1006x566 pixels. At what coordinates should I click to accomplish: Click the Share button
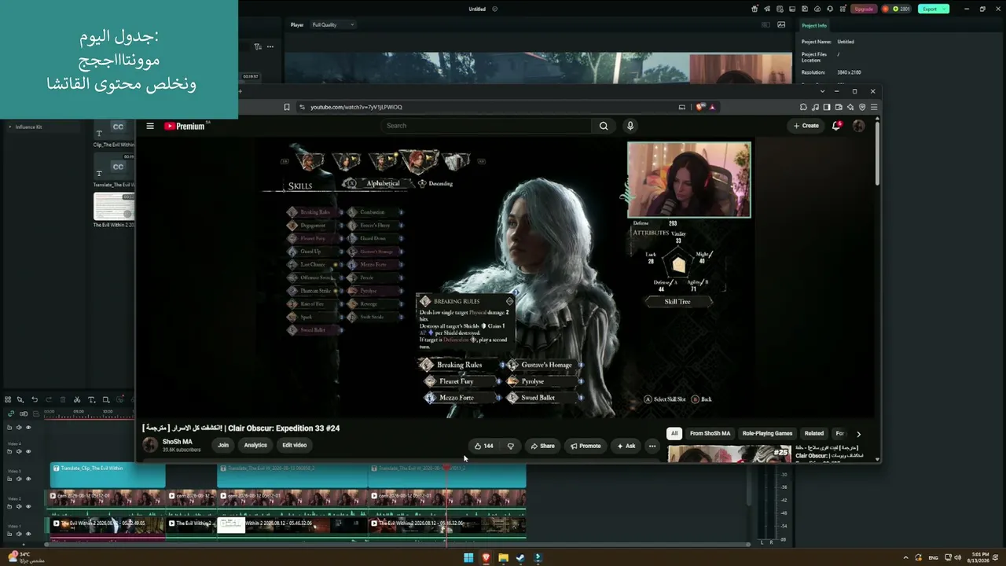(542, 446)
